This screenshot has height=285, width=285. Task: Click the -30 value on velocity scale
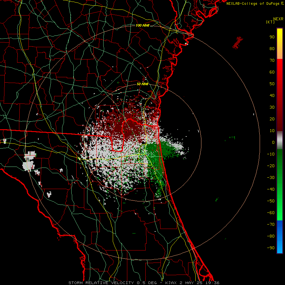271,178
